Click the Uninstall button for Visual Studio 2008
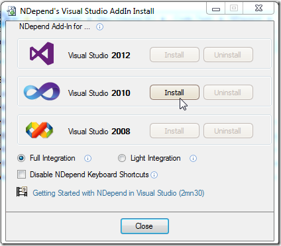Image resolution: width=281 pixels, height=246 pixels. [228, 131]
